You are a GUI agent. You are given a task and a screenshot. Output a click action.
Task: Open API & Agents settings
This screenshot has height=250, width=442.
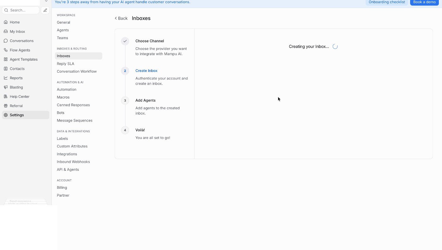(68, 170)
